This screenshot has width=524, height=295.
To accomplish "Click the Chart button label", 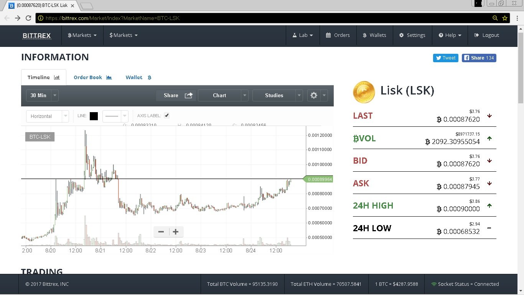I will point(219,95).
